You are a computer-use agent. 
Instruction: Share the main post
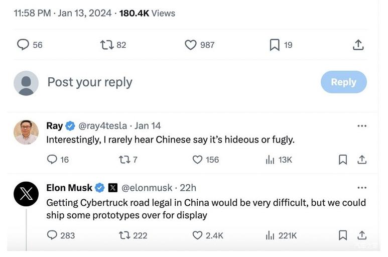[x=358, y=45]
